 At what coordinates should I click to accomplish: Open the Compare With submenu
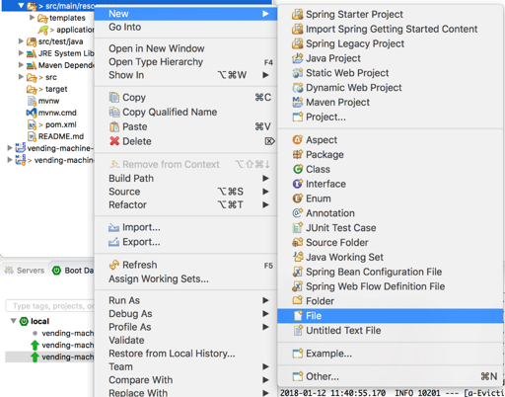[185, 380]
